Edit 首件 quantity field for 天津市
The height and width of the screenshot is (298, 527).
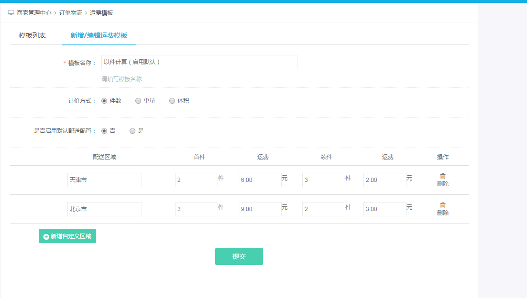click(x=196, y=180)
